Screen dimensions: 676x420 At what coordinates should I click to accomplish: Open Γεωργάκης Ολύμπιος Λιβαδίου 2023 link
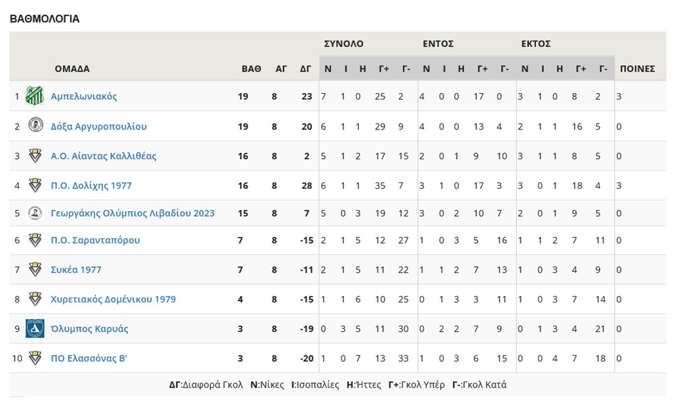[x=132, y=213]
